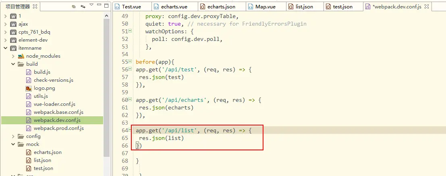Viewport: 446px width, 176px height.
Task: Toggle link with editor icon
Action: 83,6
